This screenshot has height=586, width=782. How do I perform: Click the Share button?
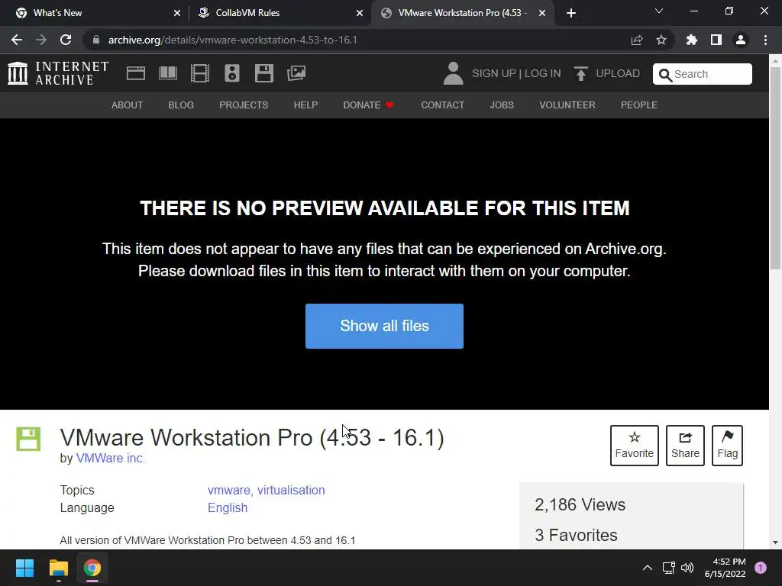tap(685, 446)
